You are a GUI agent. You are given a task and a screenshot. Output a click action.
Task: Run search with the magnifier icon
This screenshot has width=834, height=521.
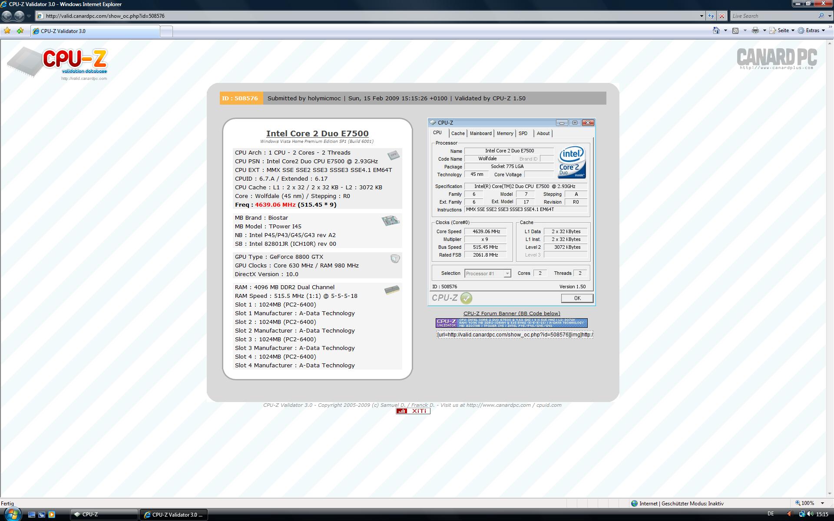pos(821,16)
